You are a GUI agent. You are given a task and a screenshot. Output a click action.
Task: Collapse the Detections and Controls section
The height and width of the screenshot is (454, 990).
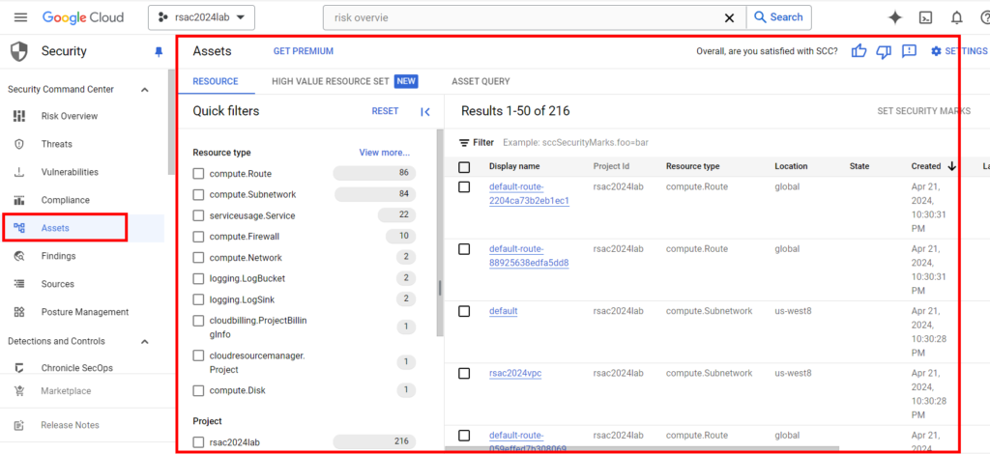pyautogui.click(x=145, y=341)
